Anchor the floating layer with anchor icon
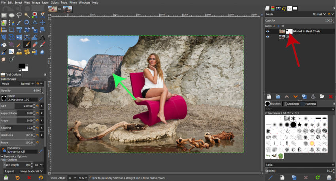 313,97
